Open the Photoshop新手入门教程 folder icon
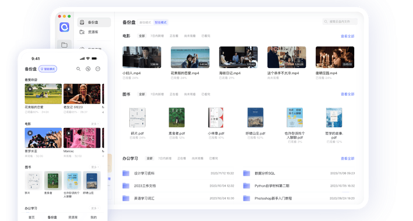 coord(246,198)
